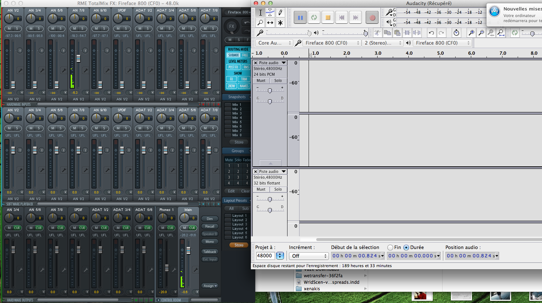
Task: Click the Mono button in TotalMix
Action: click(210, 242)
